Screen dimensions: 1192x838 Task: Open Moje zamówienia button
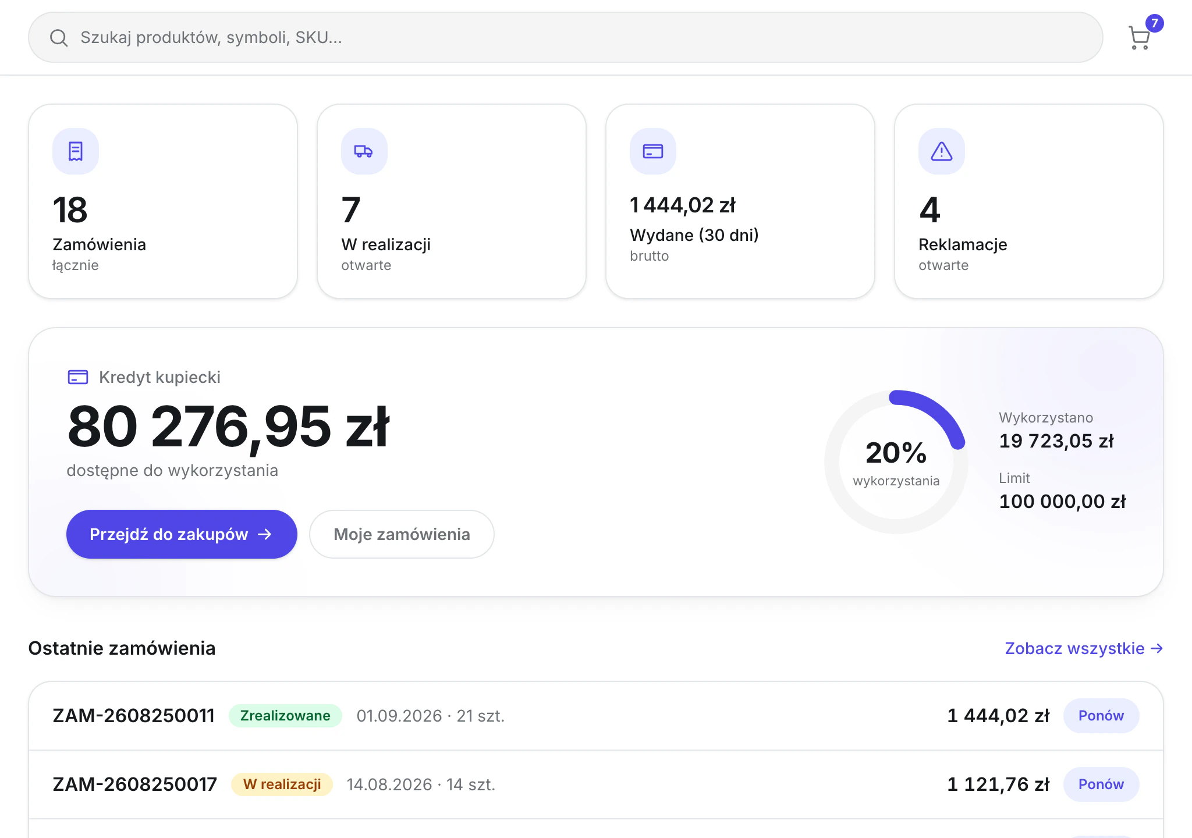tap(402, 534)
